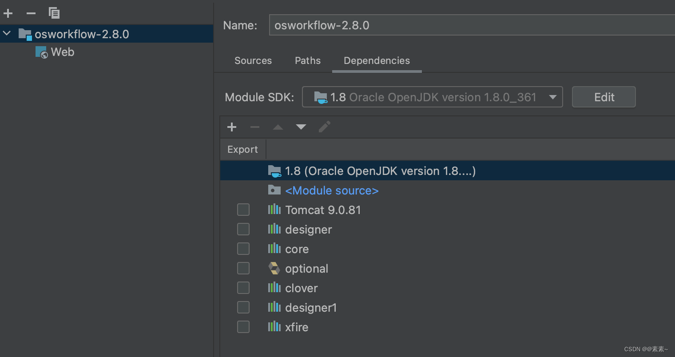
Task: Collapse the osworkflow-2.8.0 tree node
Action: point(6,33)
